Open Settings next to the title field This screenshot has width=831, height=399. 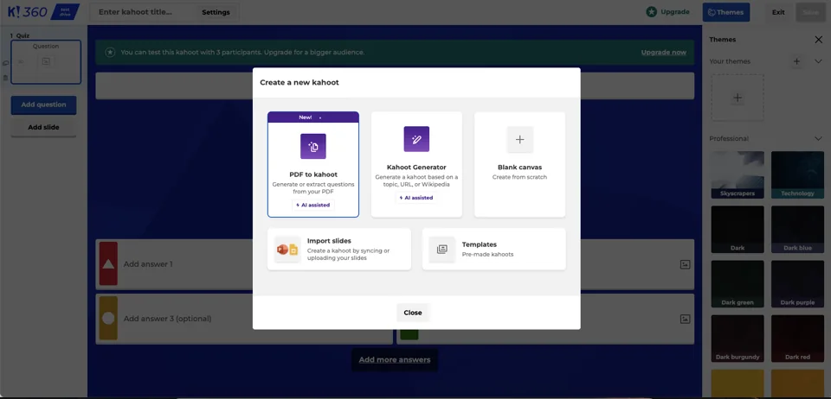tap(216, 12)
